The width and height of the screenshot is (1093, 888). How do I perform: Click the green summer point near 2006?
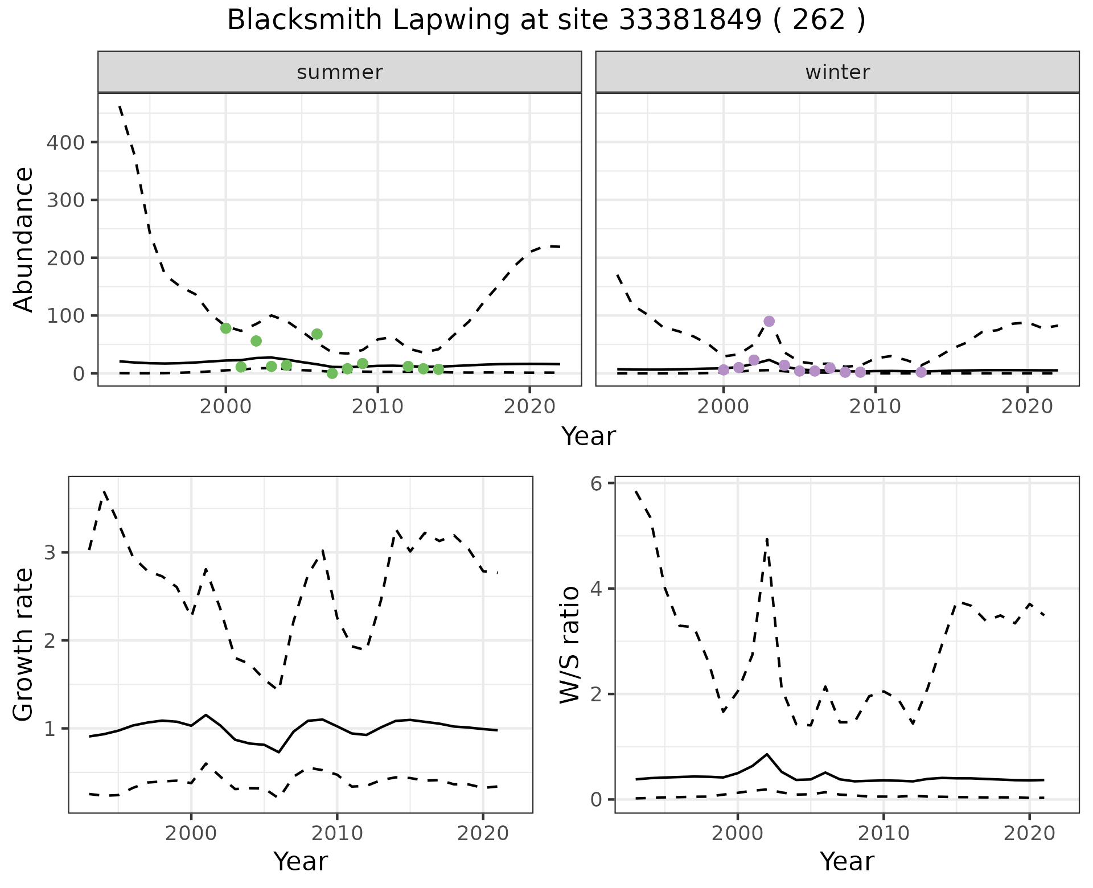[317, 334]
